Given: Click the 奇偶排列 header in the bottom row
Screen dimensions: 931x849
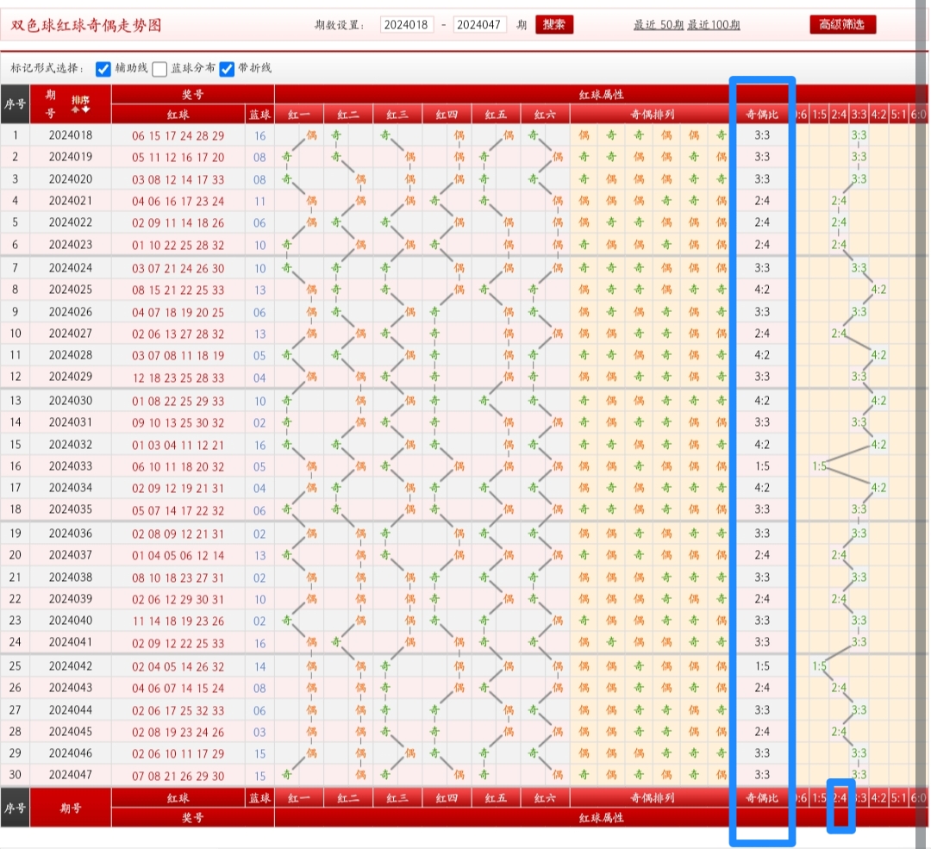Looking at the screenshot, I should (x=652, y=798).
